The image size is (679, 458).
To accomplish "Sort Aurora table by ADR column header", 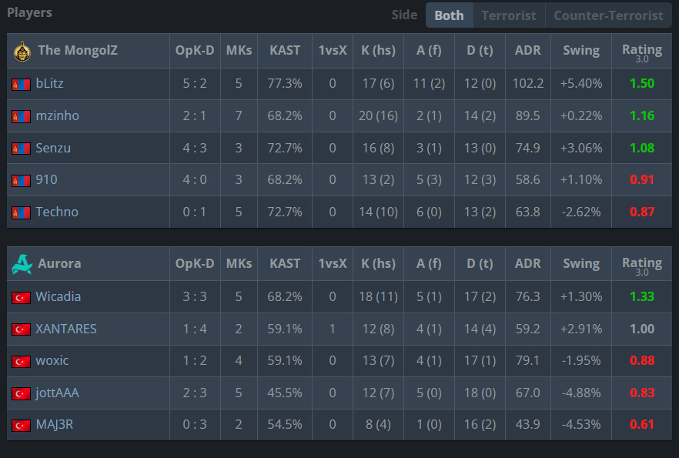I will [527, 263].
